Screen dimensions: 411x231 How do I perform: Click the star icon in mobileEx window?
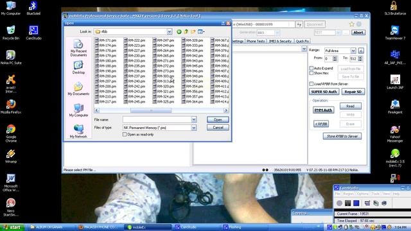(x=351, y=24)
